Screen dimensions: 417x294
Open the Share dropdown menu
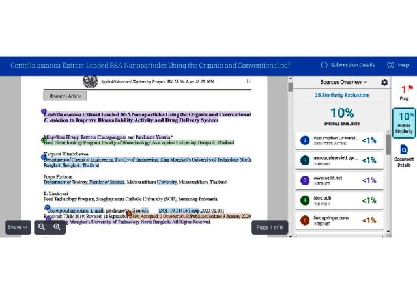click(x=17, y=227)
